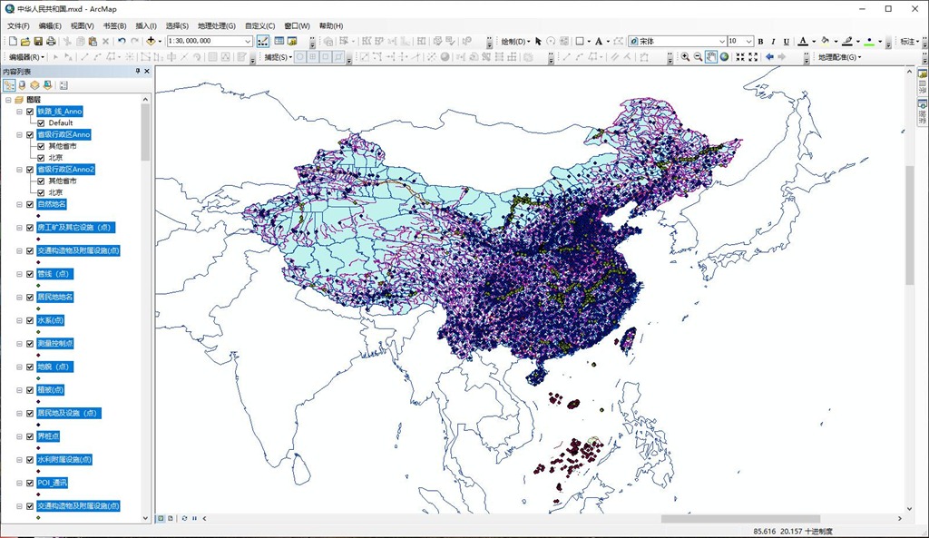
Task: Select the Zoom In tool
Action: [686, 56]
